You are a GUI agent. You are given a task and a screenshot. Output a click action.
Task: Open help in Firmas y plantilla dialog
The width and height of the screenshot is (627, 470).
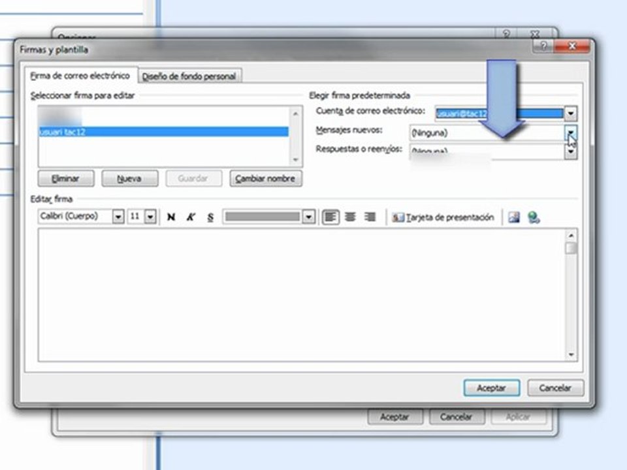[543, 46]
